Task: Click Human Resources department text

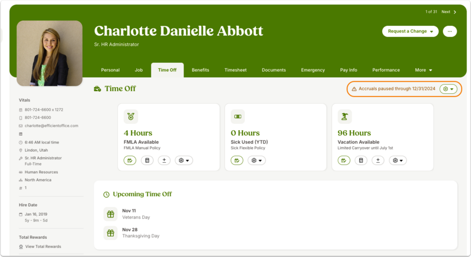Action: (x=41, y=172)
